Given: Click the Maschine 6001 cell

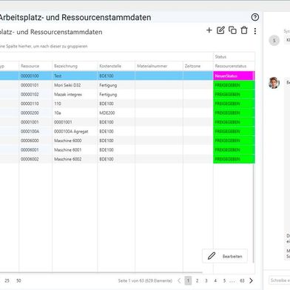Looking at the screenshot, I should pyautogui.click(x=75, y=150).
